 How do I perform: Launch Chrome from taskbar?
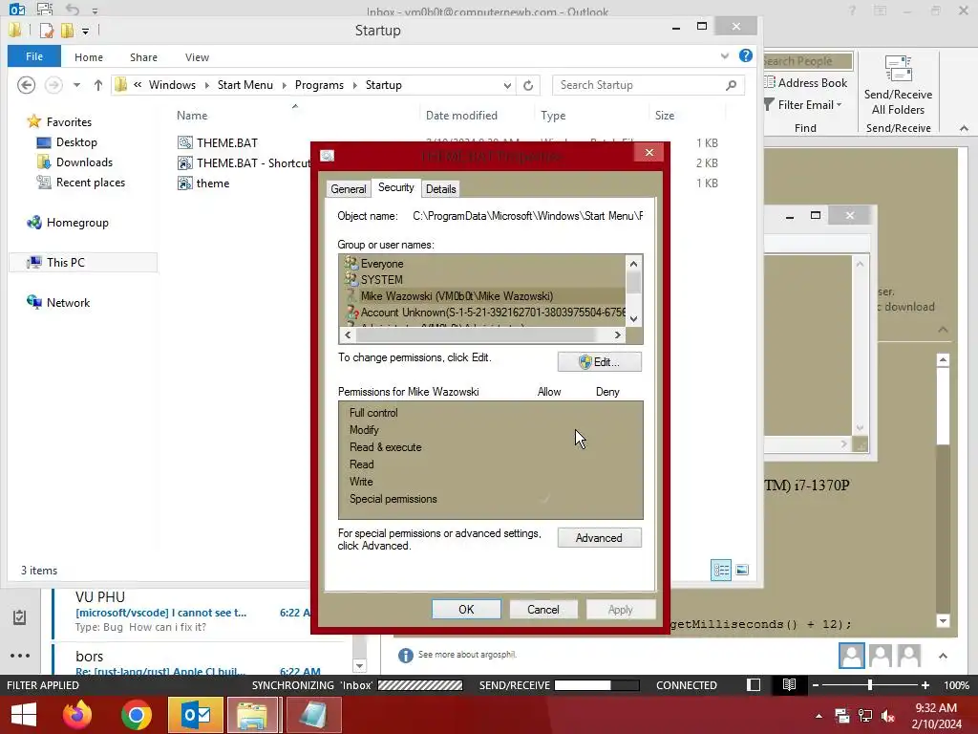click(137, 715)
